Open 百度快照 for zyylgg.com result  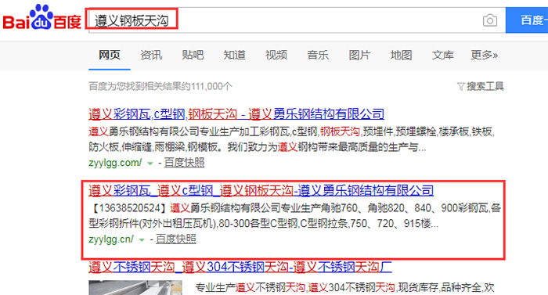(184, 163)
